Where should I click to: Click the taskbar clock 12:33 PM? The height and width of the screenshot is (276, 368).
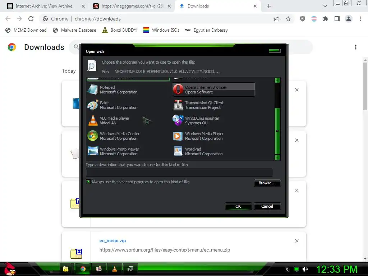337,269
